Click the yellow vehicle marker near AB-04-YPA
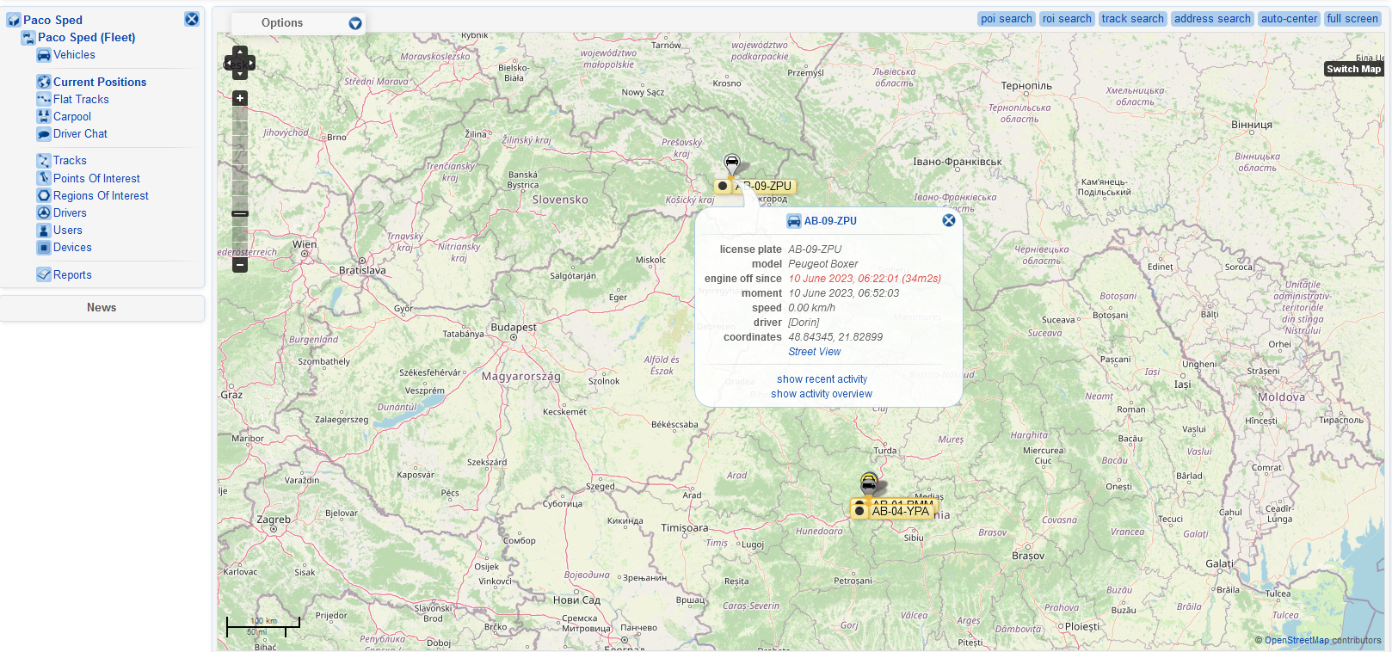This screenshot has height=652, width=1392. [x=869, y=482]
